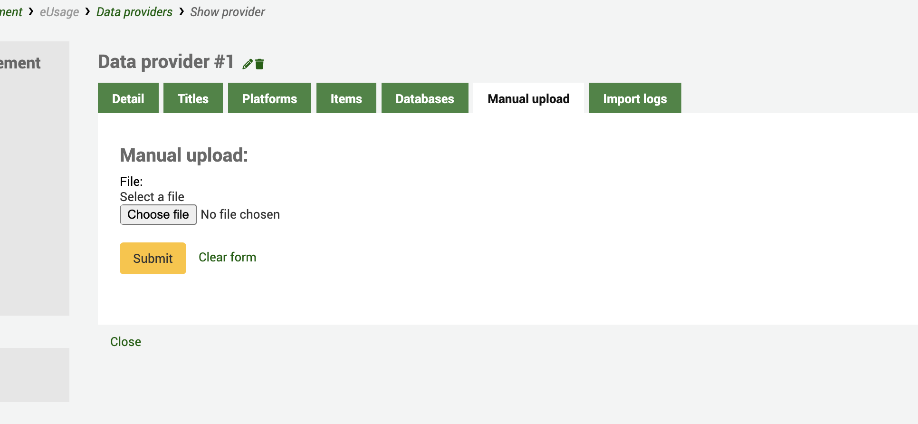Viewport: 918px width, 424px height.
Task: Submit the manual upload form
Action: pos(153,258)
